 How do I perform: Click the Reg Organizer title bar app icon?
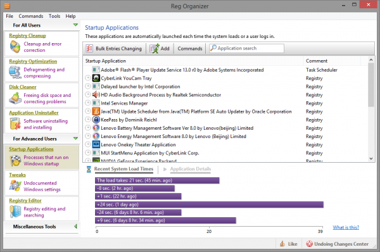[7, 6]
